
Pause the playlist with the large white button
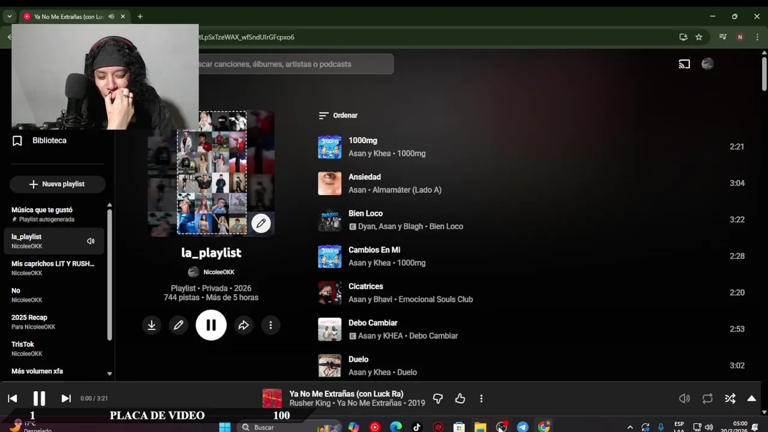[x=211, y=325]
